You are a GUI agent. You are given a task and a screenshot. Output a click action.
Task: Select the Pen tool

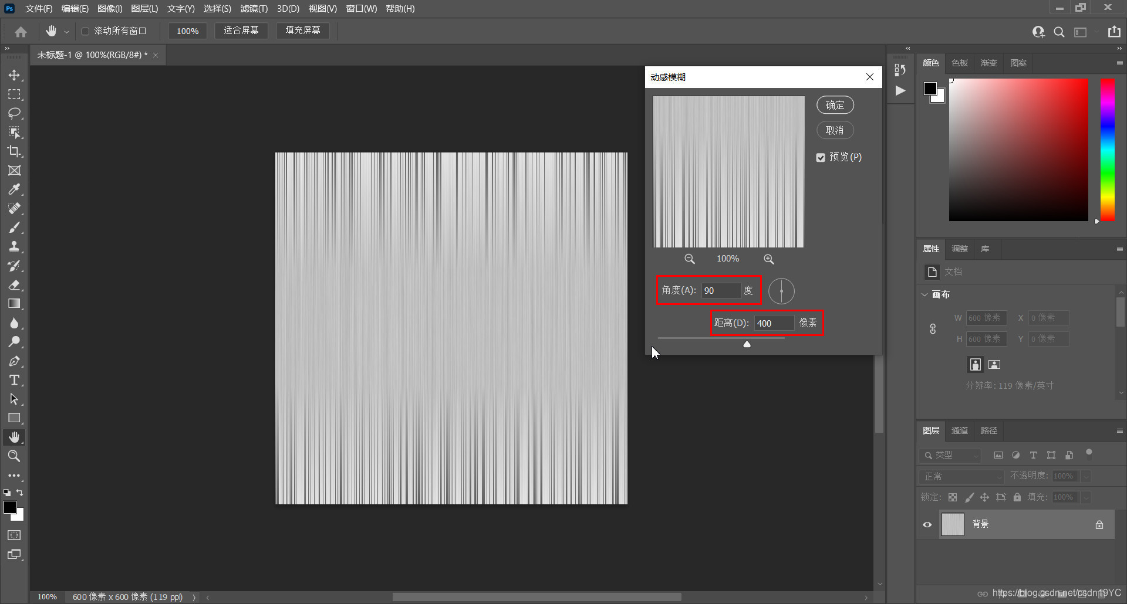tap(14, 361)
